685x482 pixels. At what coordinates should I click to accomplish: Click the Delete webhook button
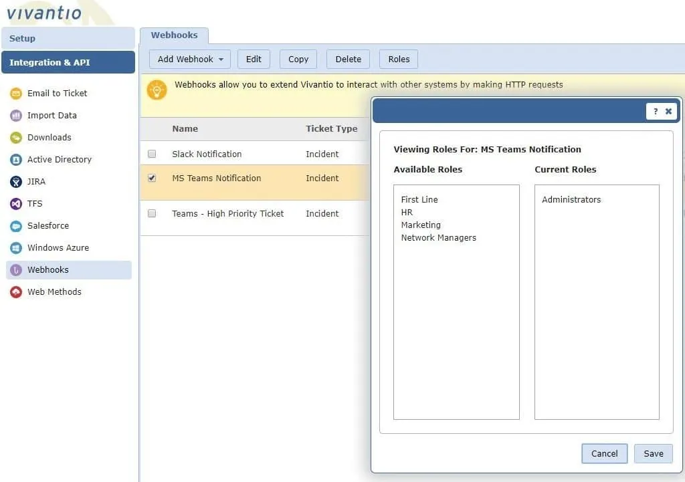348,59
